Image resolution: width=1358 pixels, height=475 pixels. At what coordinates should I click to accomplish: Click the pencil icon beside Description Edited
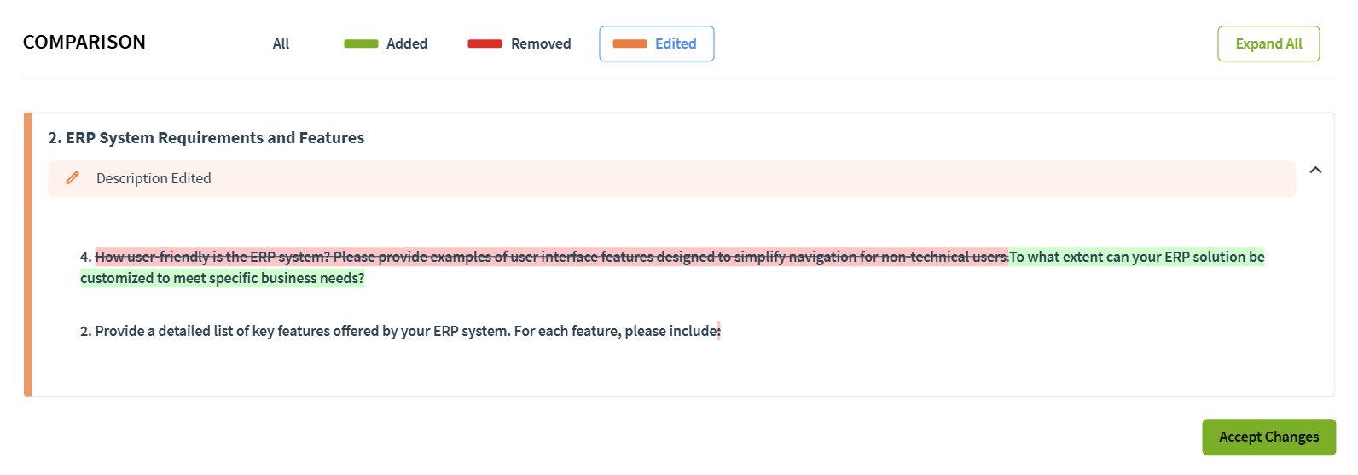pyautogui.click(x=73, y=178)
